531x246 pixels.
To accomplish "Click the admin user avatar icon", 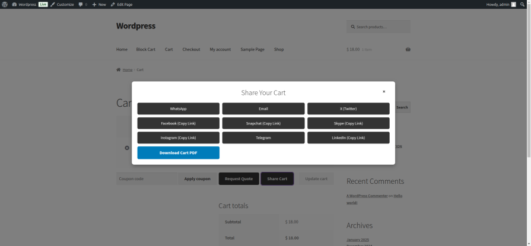I will point(514,4).
